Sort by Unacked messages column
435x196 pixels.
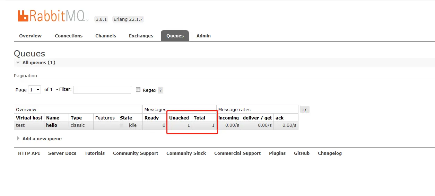tap(179, 118)
